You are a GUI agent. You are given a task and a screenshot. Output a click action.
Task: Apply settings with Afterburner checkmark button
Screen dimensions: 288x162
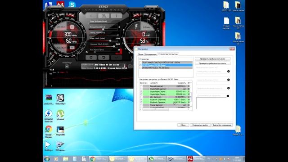click(x=116, y=58)
